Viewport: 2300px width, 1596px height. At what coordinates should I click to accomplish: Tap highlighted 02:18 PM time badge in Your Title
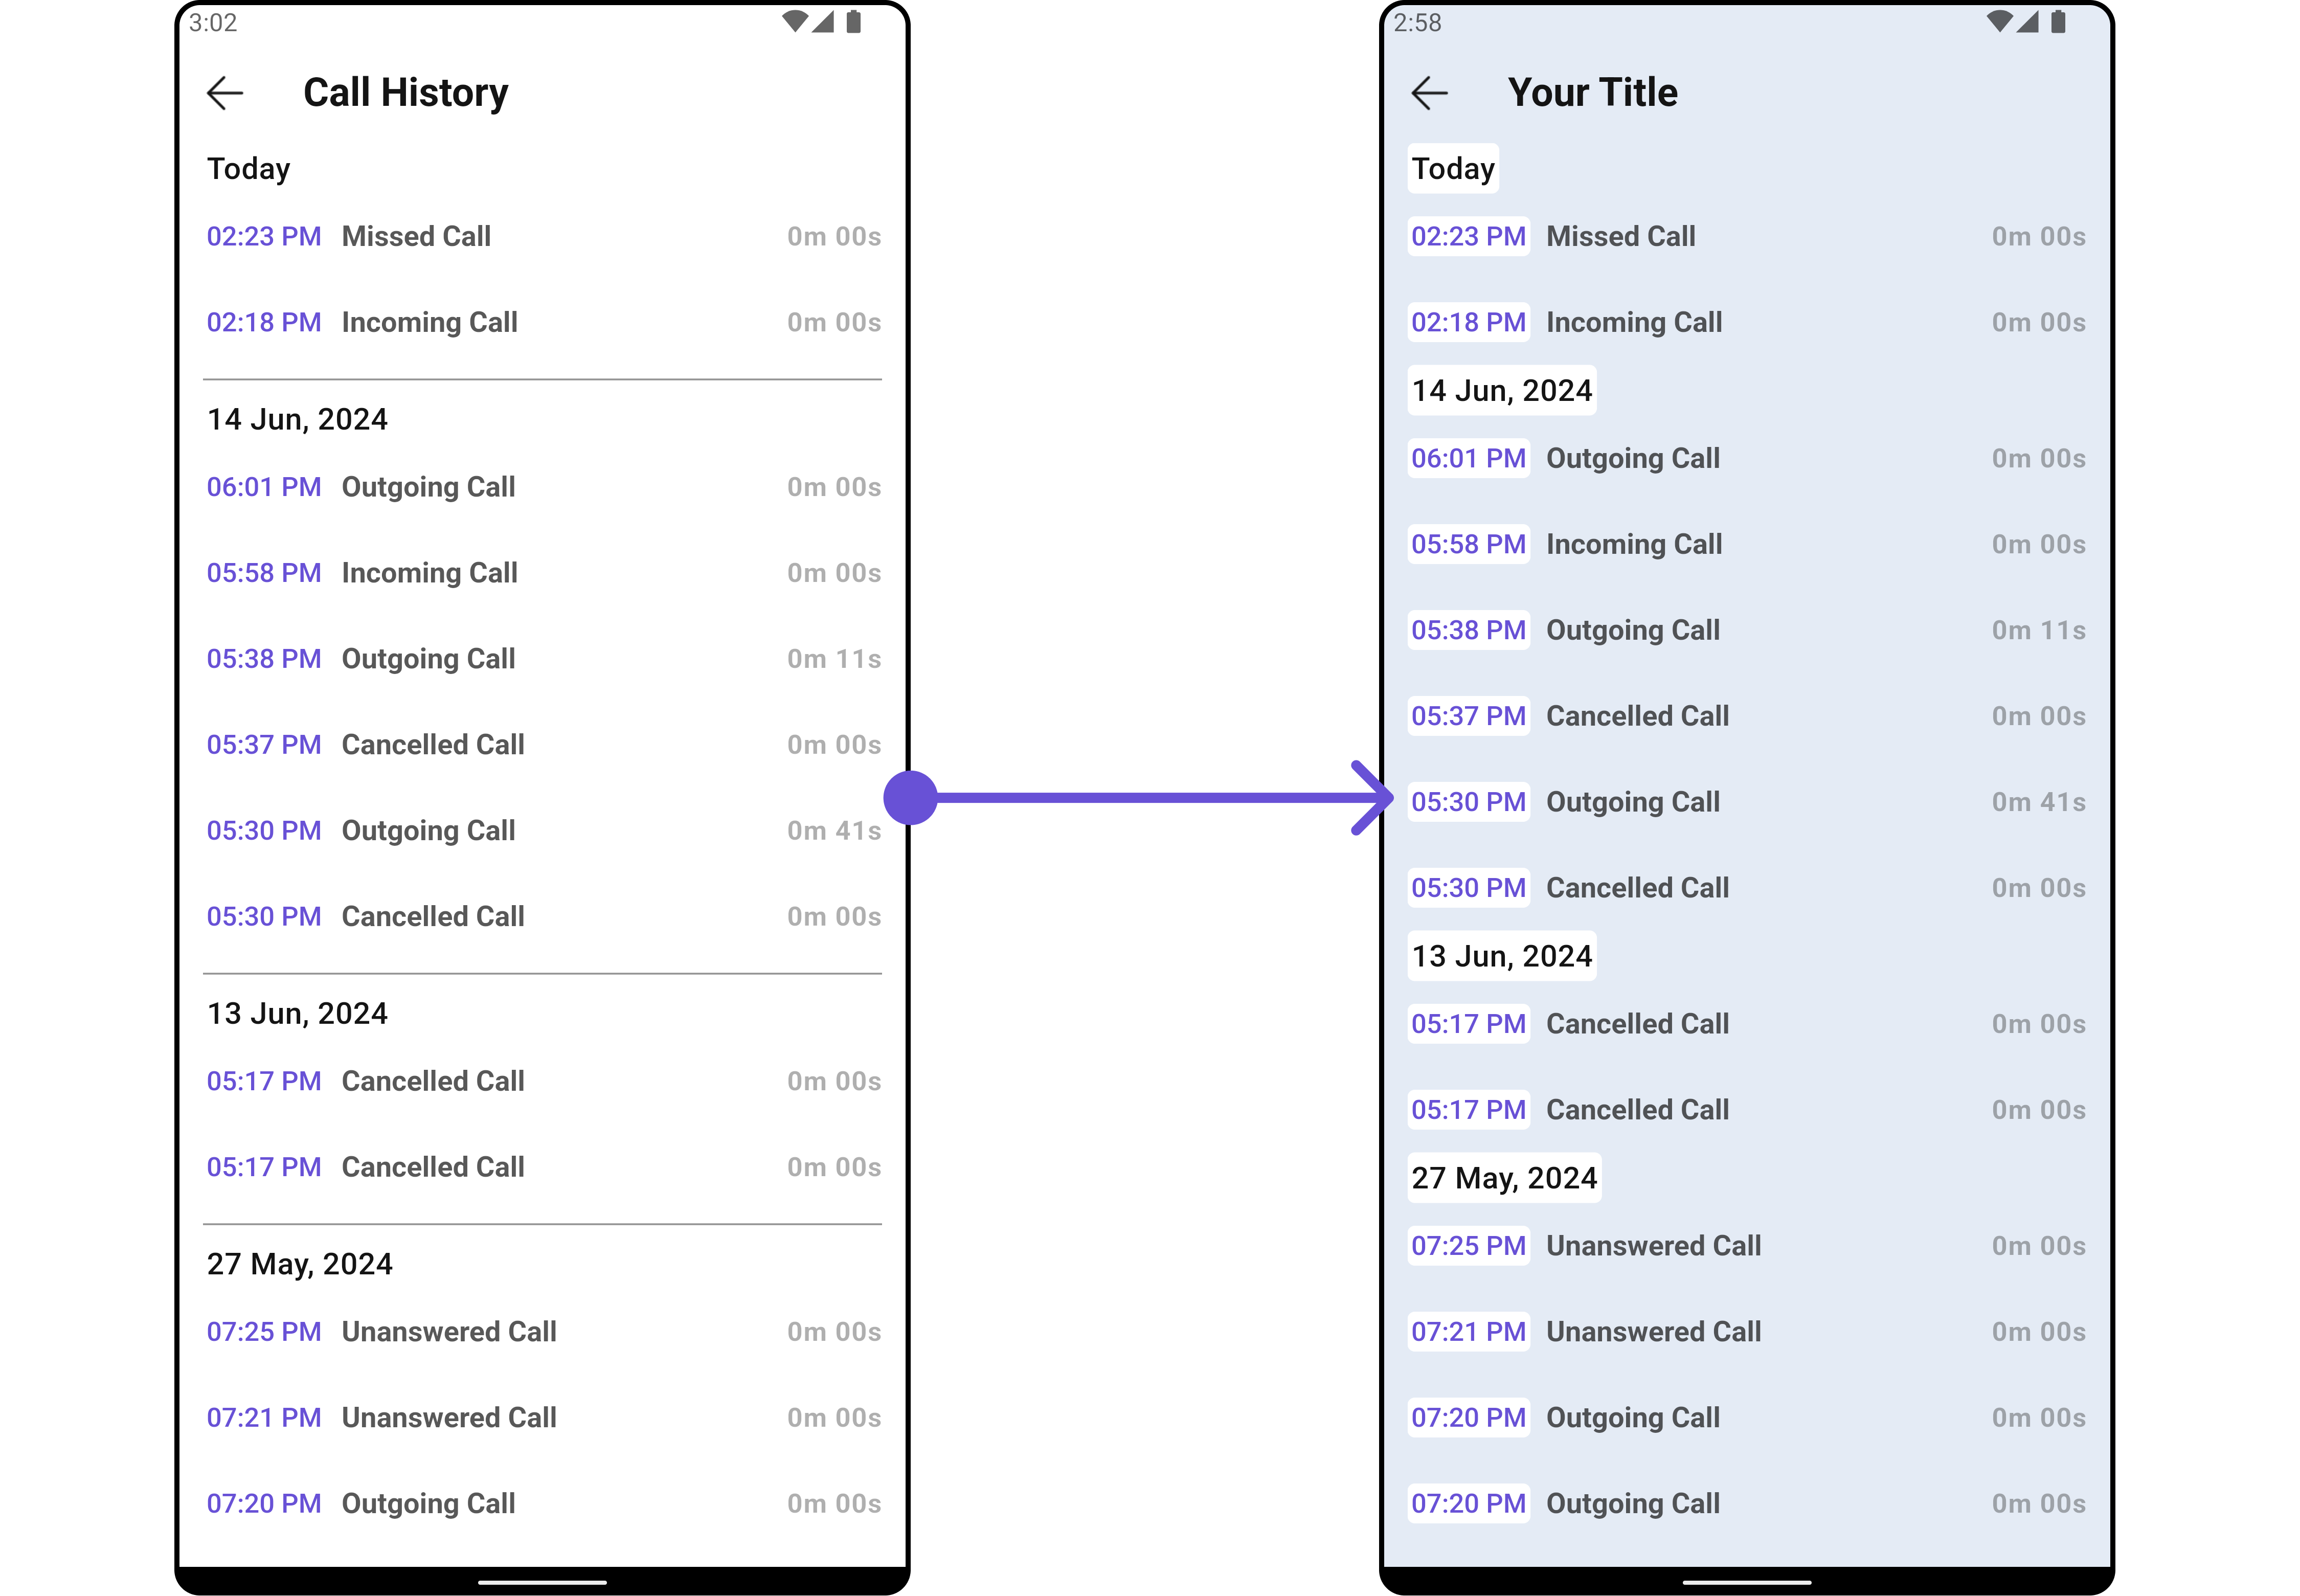pos(1468,323)
